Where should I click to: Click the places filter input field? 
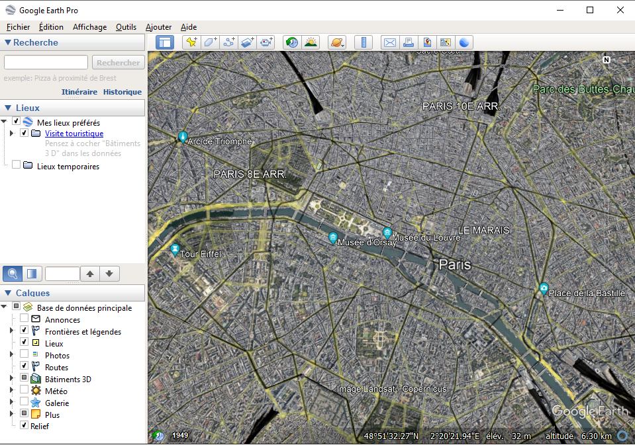[x=62, y=274]
